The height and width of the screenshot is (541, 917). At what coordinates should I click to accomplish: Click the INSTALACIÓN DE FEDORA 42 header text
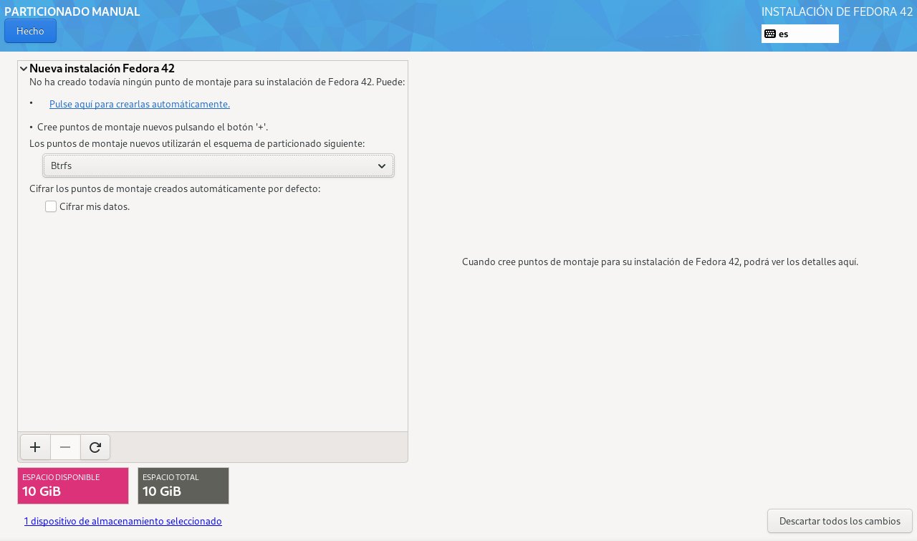point(837,11)
